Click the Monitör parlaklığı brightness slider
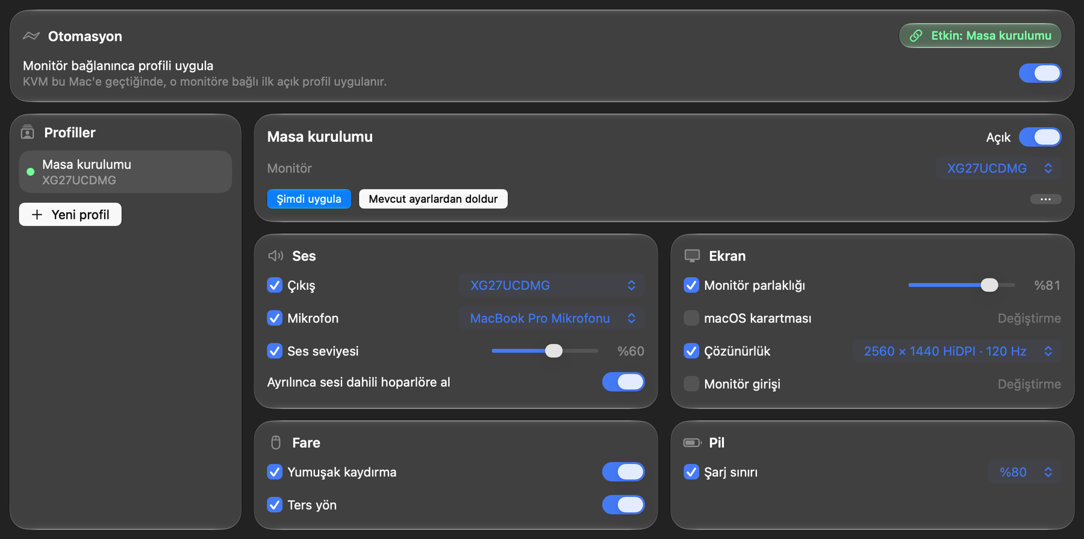The image size is (1084, 539). (962, 285)
